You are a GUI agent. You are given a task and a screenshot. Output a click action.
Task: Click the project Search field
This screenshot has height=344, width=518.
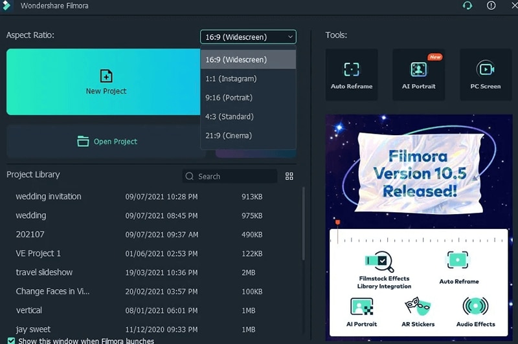click(x=230, y=176)
